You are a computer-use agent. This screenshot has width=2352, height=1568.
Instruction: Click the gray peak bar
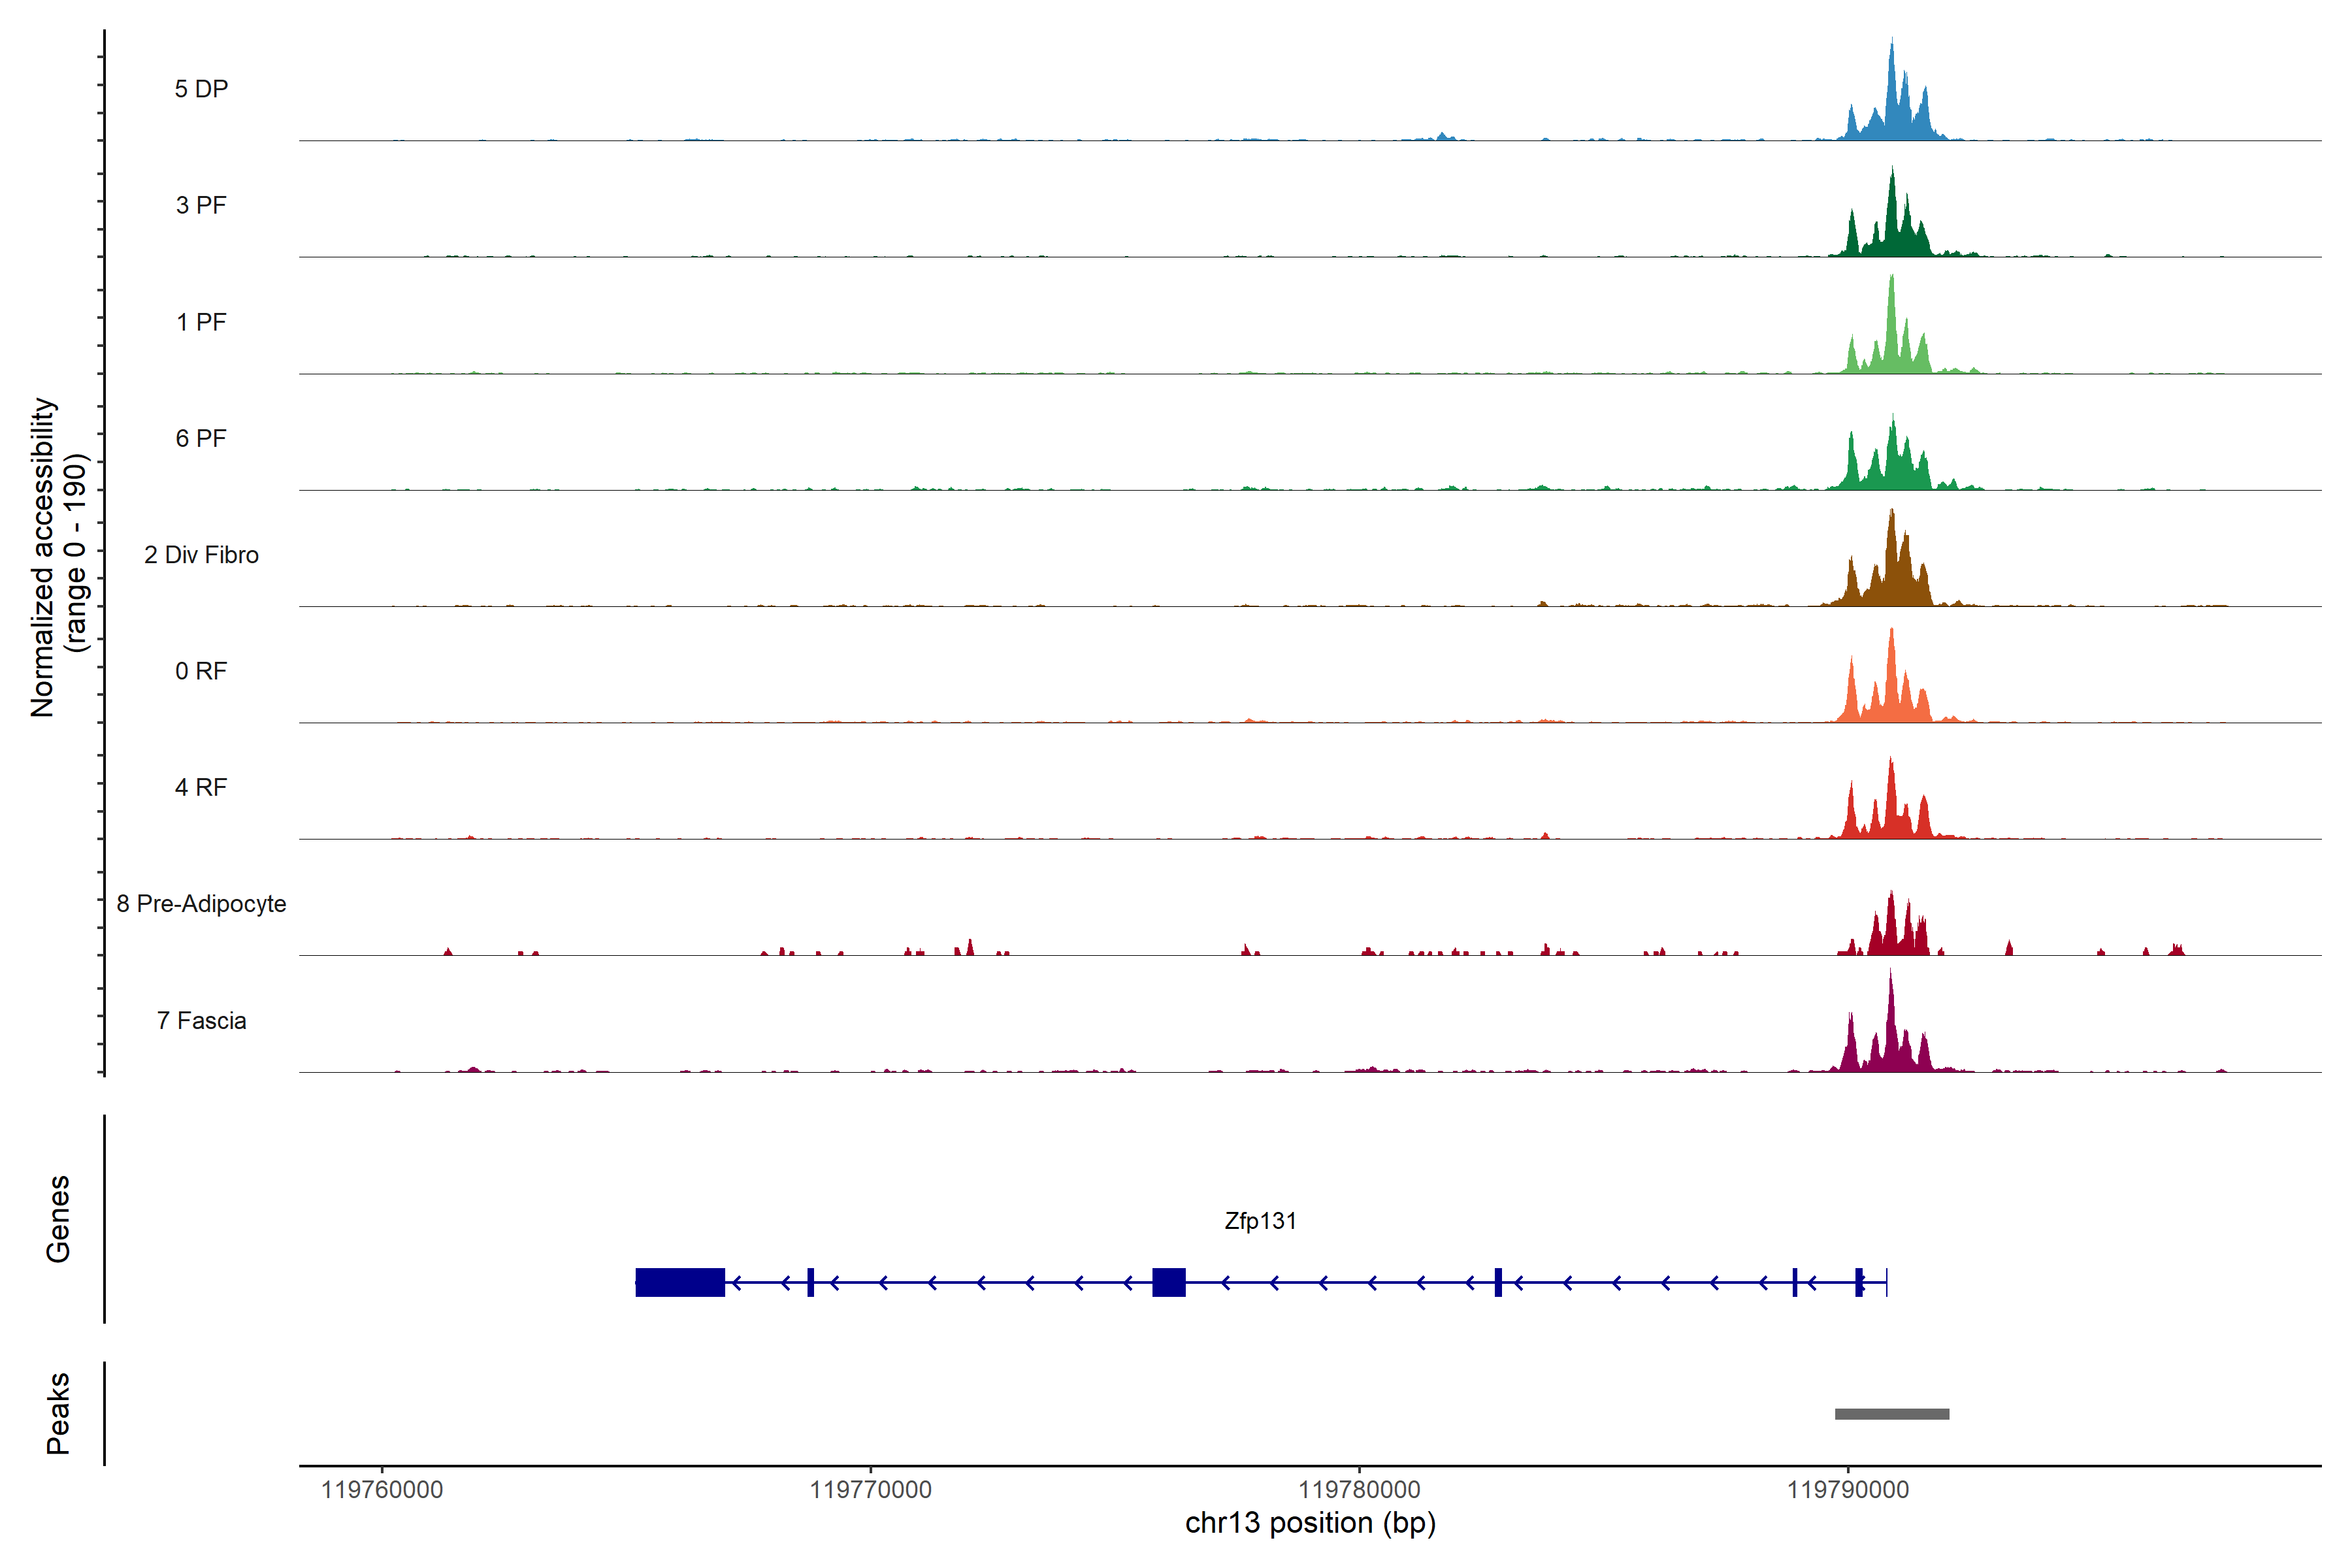click(1891, 1414)
